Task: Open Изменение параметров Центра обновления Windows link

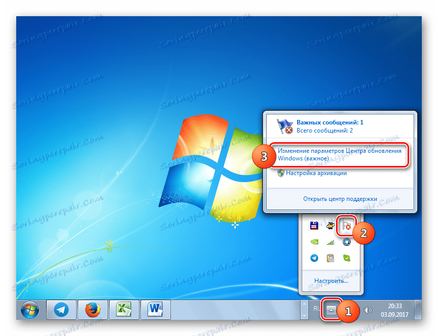Action: (339, 154)
